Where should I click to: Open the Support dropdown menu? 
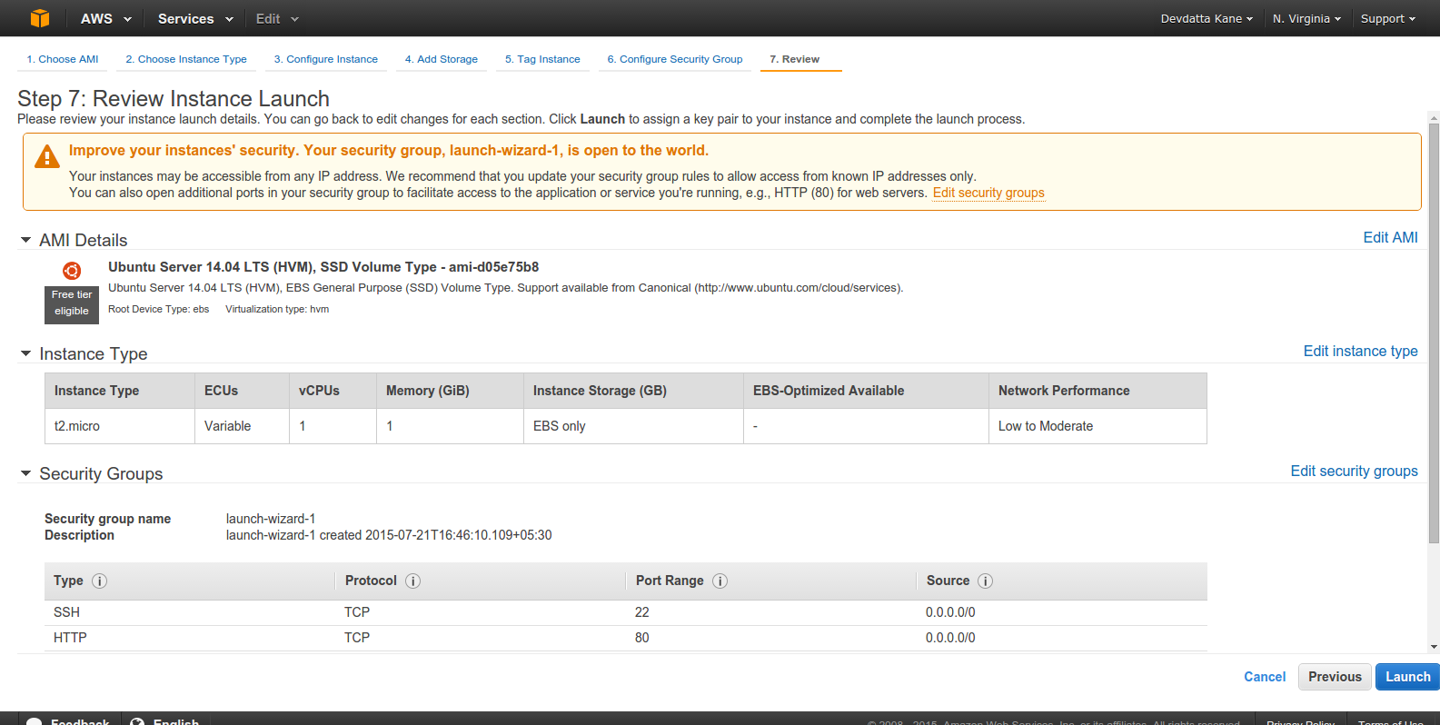[1387, 18]
